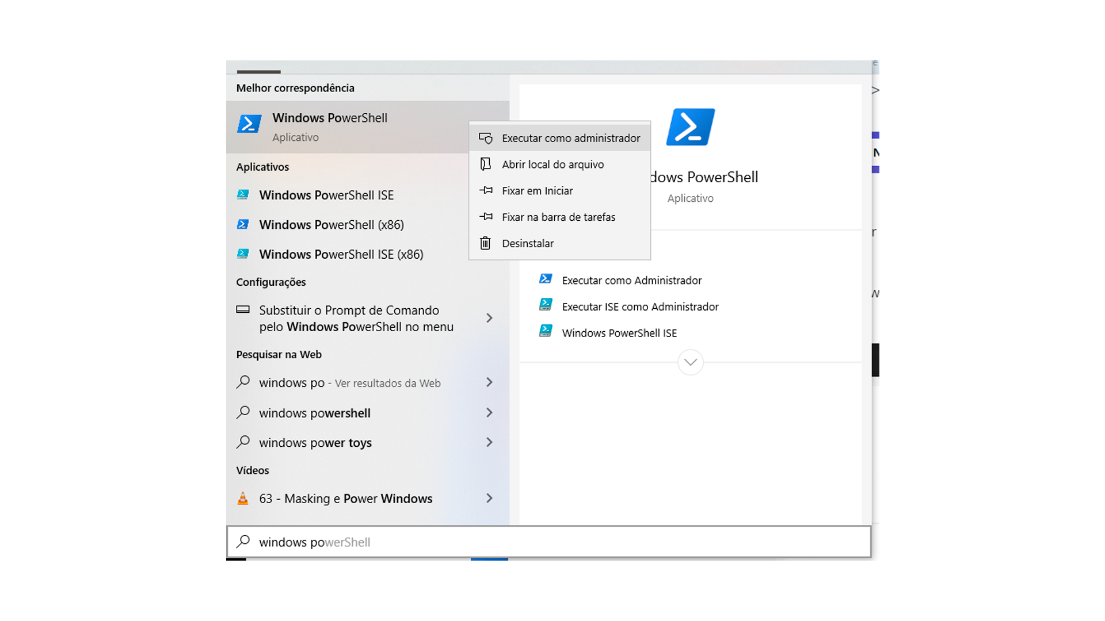1105x621 pixels.
Task: Click the pin icon beside Fixar em Iniciar
Action: coord(486,190)
